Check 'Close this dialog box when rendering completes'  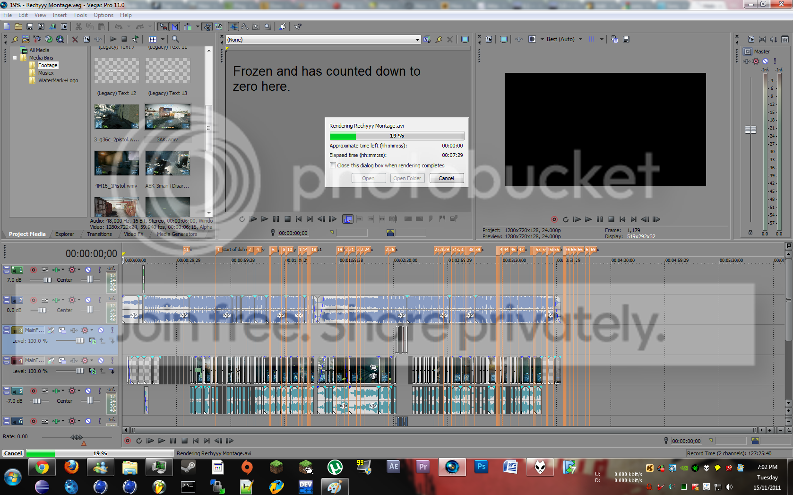click(x=333, y=165)
